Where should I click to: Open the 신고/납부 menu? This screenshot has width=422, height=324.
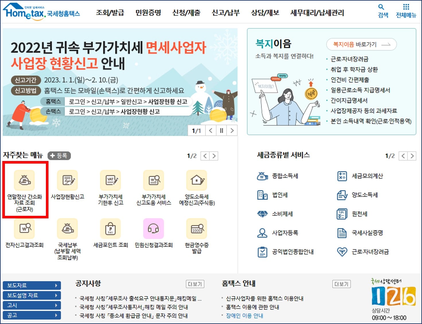point(226,12)
